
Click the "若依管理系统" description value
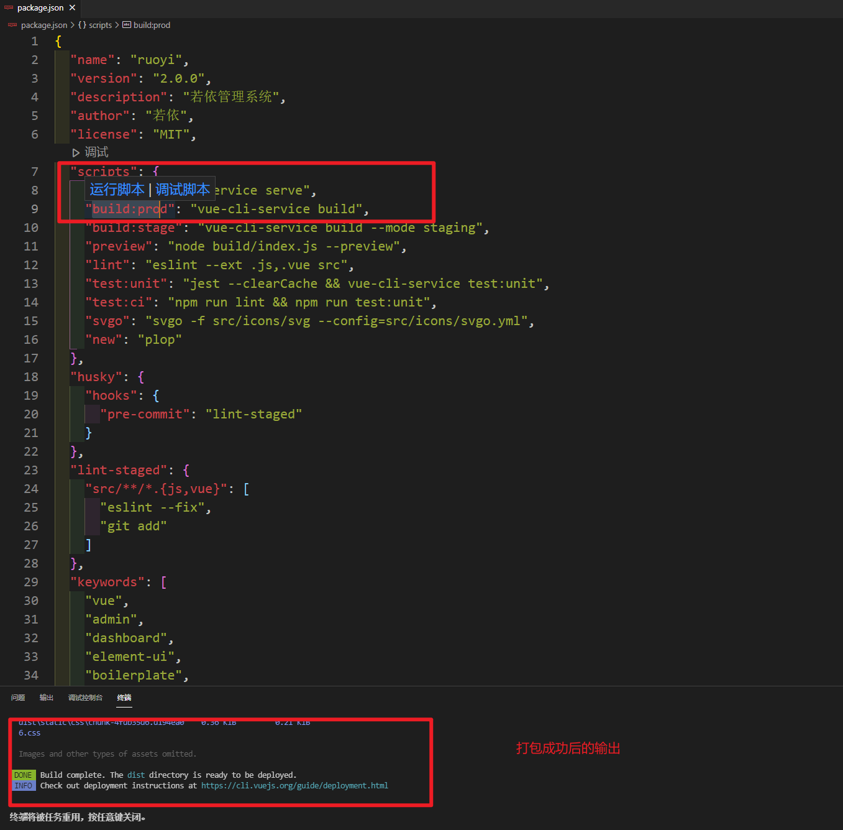pos(231,97)
